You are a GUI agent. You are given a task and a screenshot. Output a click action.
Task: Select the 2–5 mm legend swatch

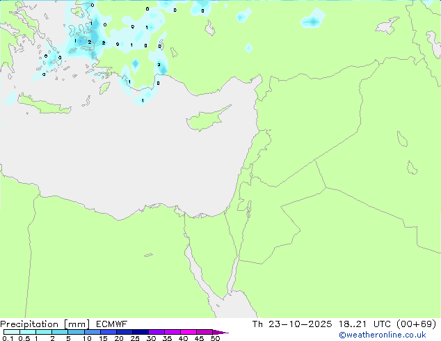(x=60, y=332)
